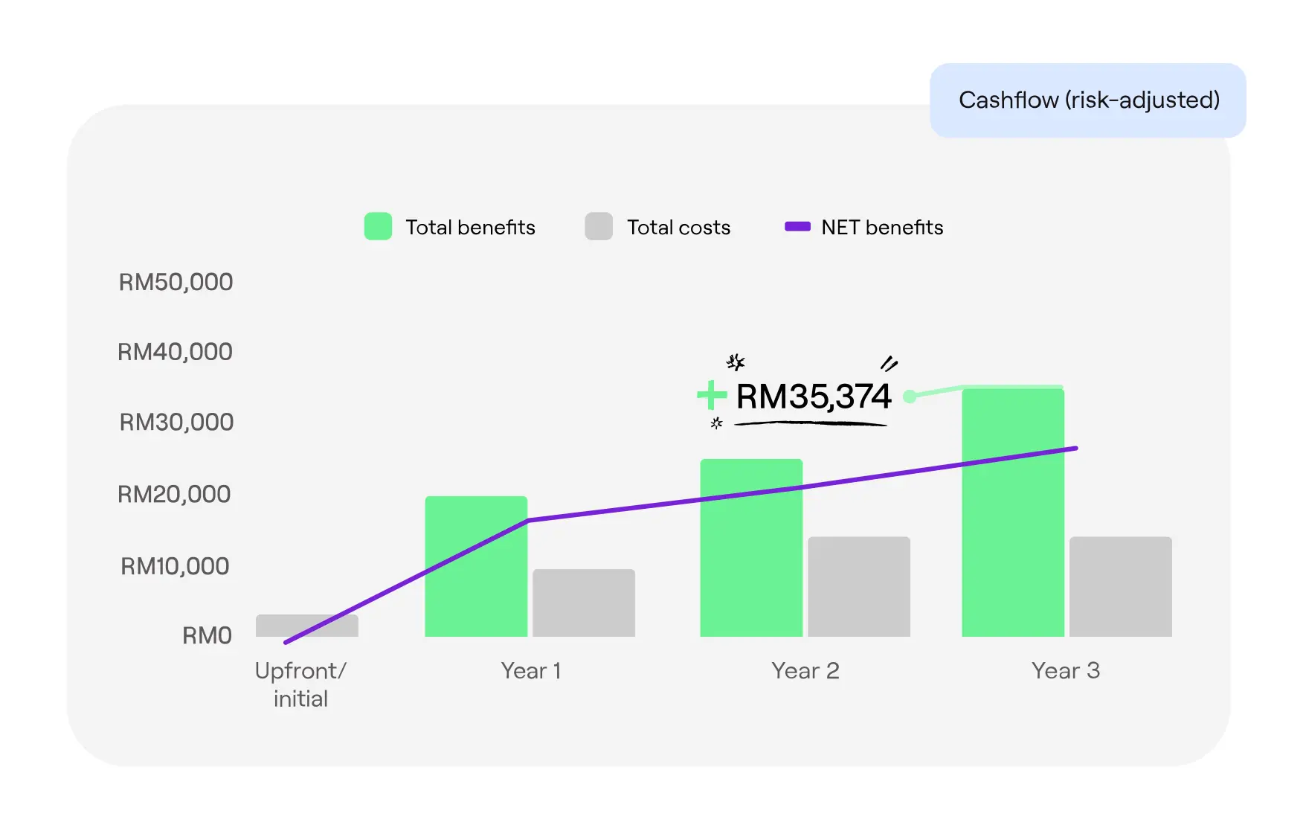Click the green dot connecting callout to Year 3
The height and width of the screenshot is (825, 1306).
(x=910, y=397)
